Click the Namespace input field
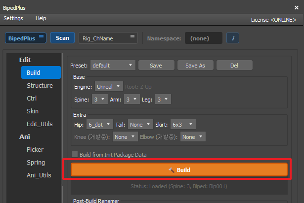 (x=203, y=38)
